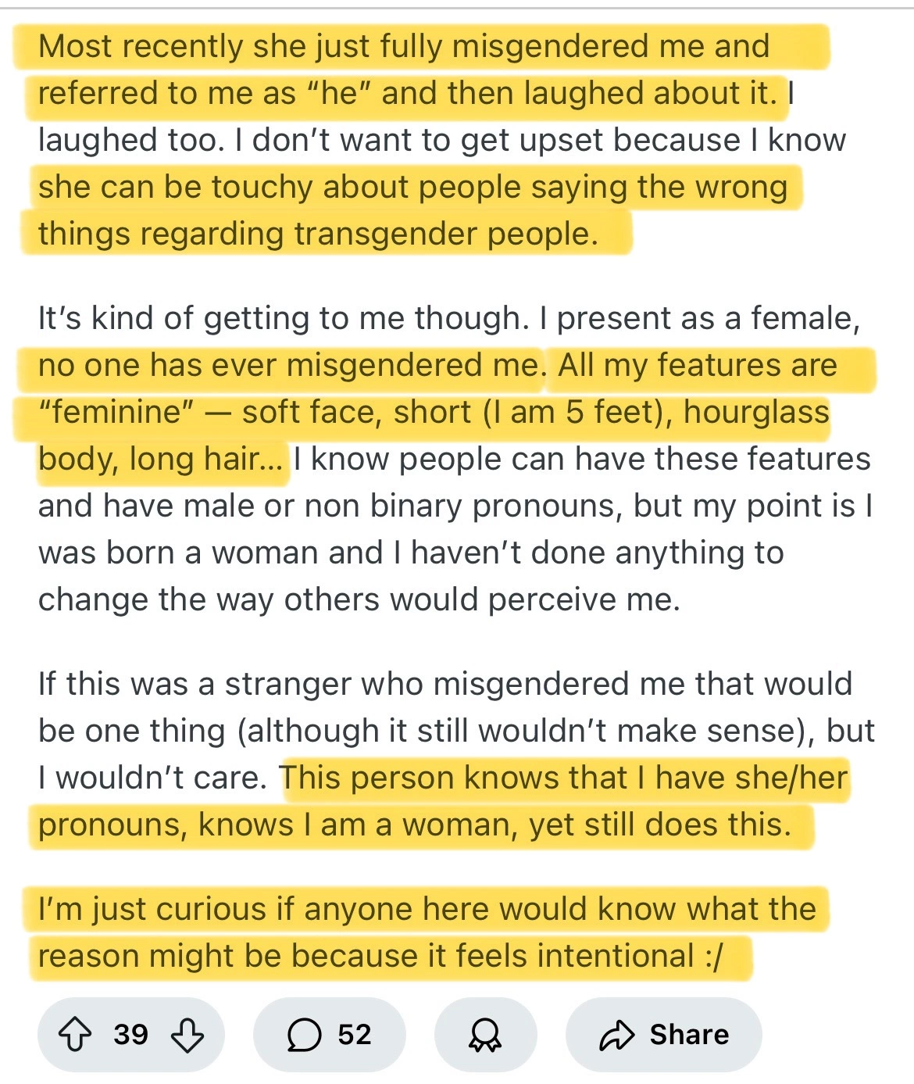Tap the line "change the way others would perceive me."
This screenshot has height=1084, width=914.
[359, 600]
